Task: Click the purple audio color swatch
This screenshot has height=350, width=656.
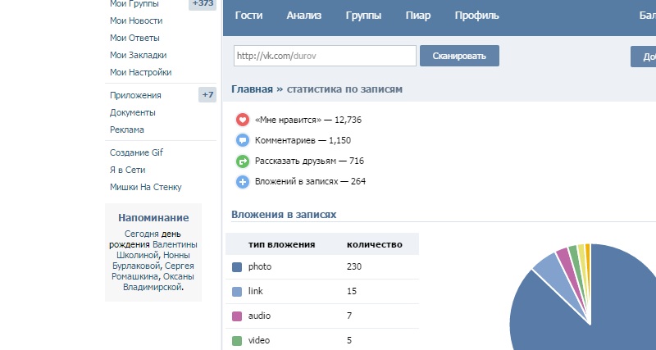Action: point(237,316)
